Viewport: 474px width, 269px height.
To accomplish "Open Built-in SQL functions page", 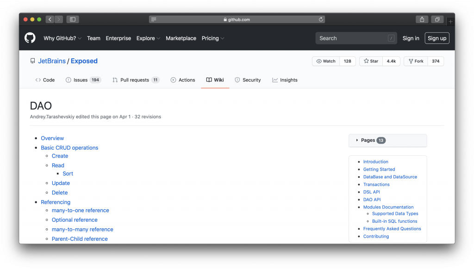I will (x=395, y=221).
